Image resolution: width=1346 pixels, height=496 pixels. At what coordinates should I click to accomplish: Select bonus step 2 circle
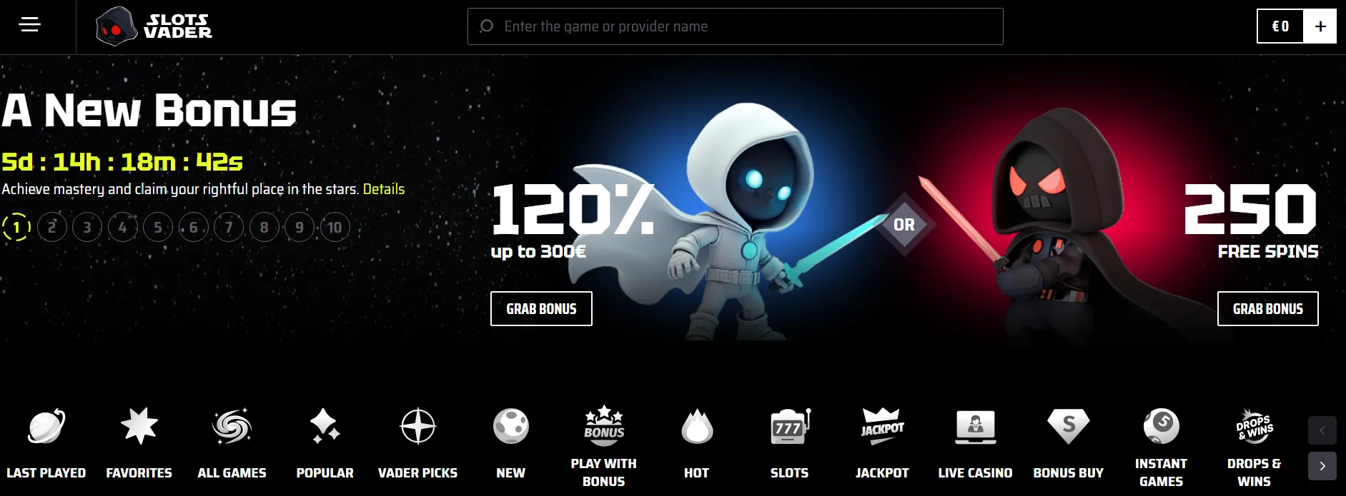[x=51, y=228]
